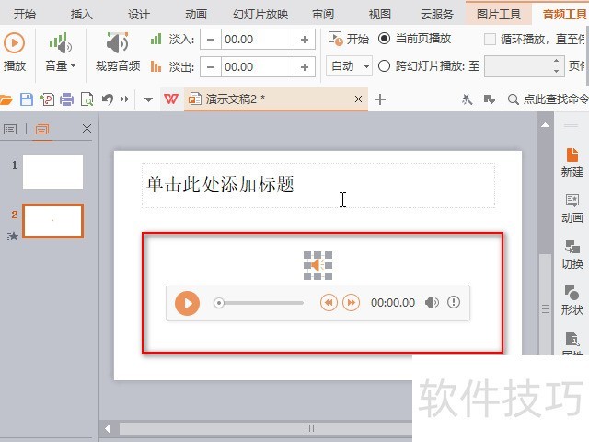Toggle the audio player volume speaker icon

pos(432,303)
